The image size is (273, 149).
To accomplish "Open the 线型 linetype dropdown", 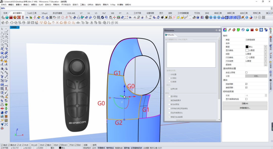I will click(265, 54).
